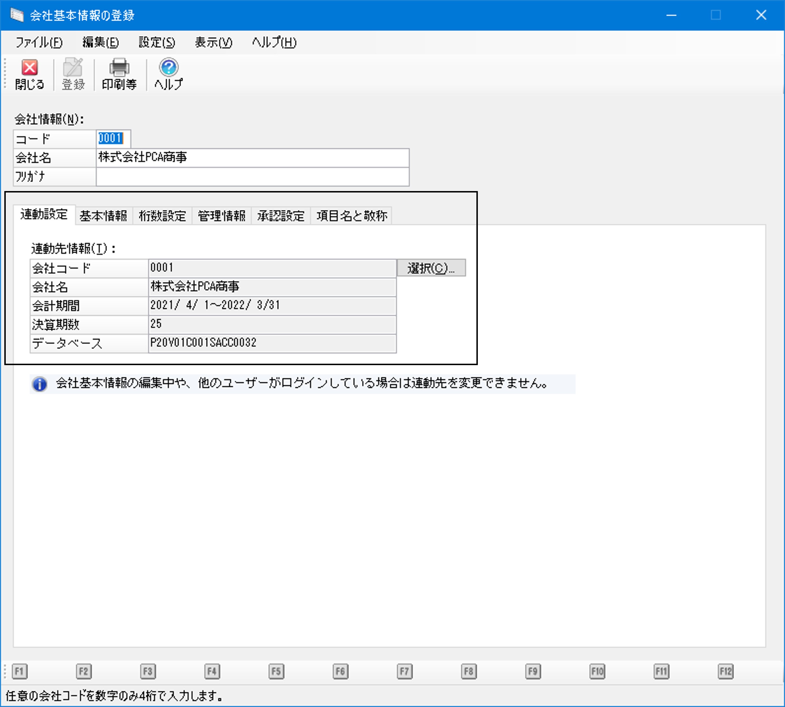Click the F5 function key icon
Image resolution: width=785 pixels, height=707 pixels.
276,671
